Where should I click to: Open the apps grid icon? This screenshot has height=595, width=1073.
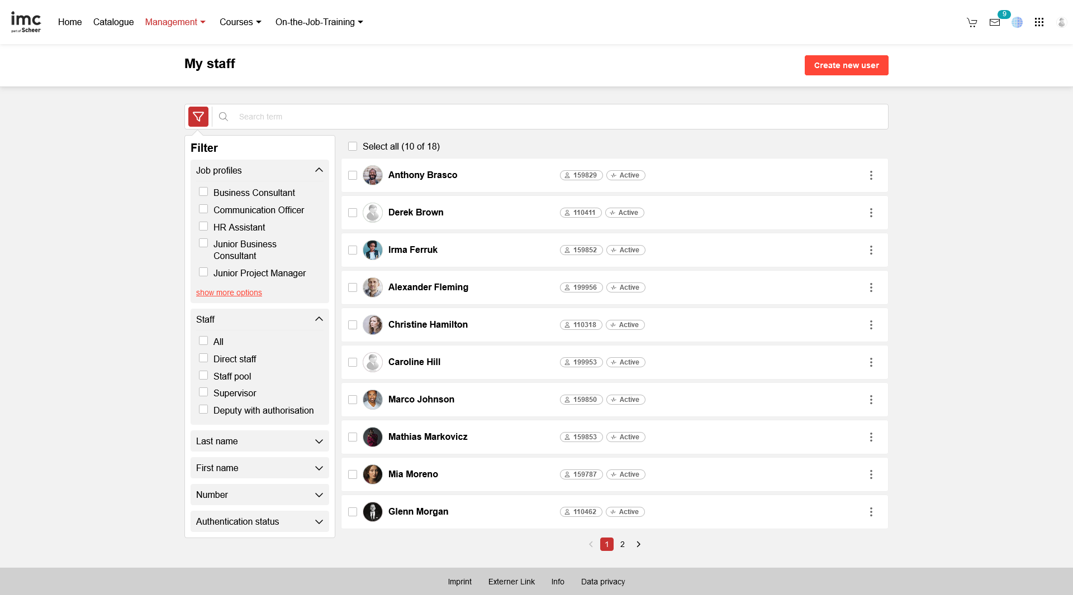pos(1039,22)
